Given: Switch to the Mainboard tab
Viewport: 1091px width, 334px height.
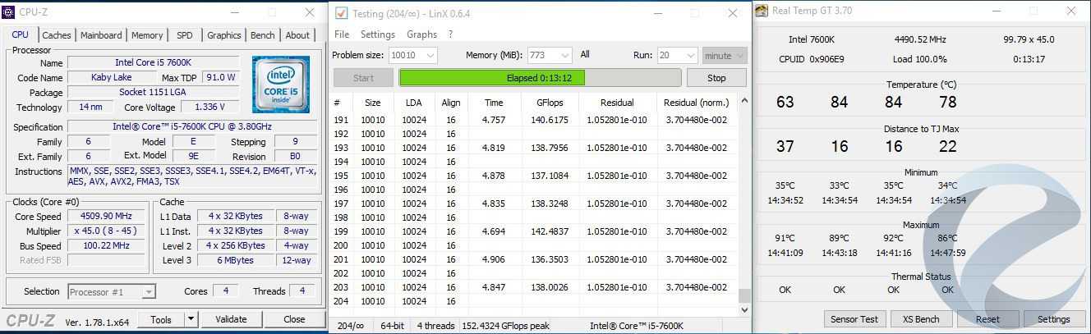Looking at the screenshot, I should pos(101,35).
